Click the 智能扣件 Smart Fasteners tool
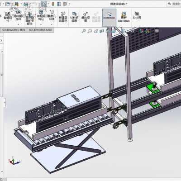The height and width of the screenshot is (181, 181). tap(8, 17)
